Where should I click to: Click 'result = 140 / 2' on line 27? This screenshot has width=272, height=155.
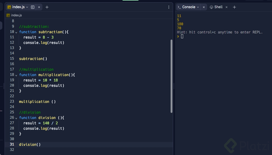coord(41,123)
